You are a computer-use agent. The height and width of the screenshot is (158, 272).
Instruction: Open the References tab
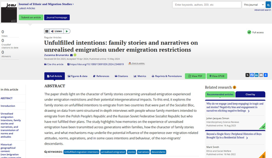(x=101, y=76)
